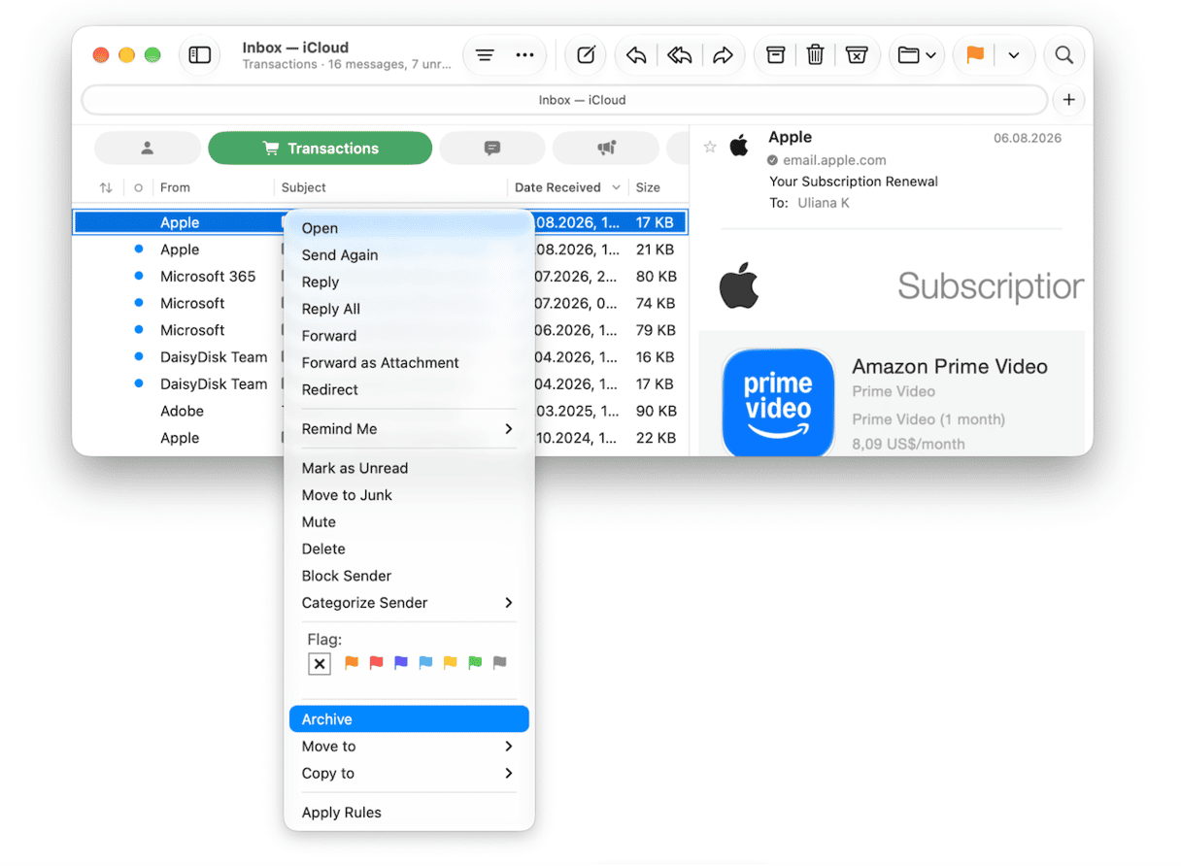The width and height of the screenshot is (1181, 866).
Task: Toggle unread dot on 16 KB DaisyDisk Team message
Action: point(138,357)
